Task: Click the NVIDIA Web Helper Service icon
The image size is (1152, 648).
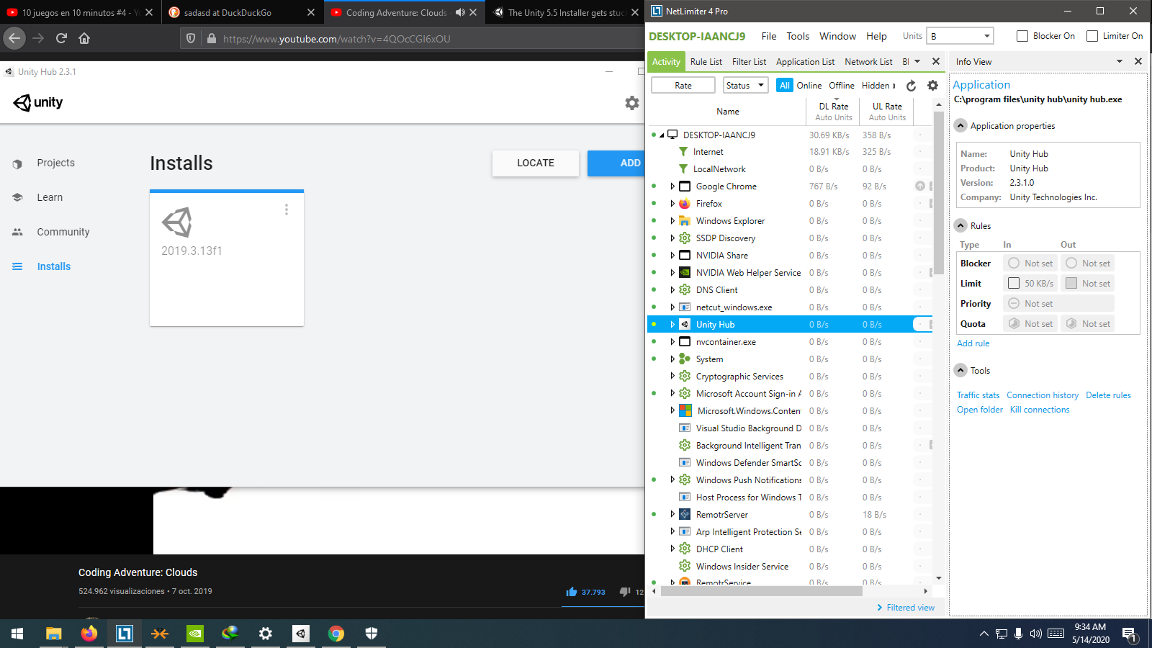Action: [685, 273]
